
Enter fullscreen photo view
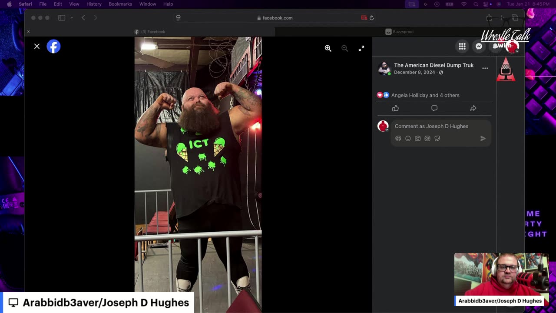[361, 48]
